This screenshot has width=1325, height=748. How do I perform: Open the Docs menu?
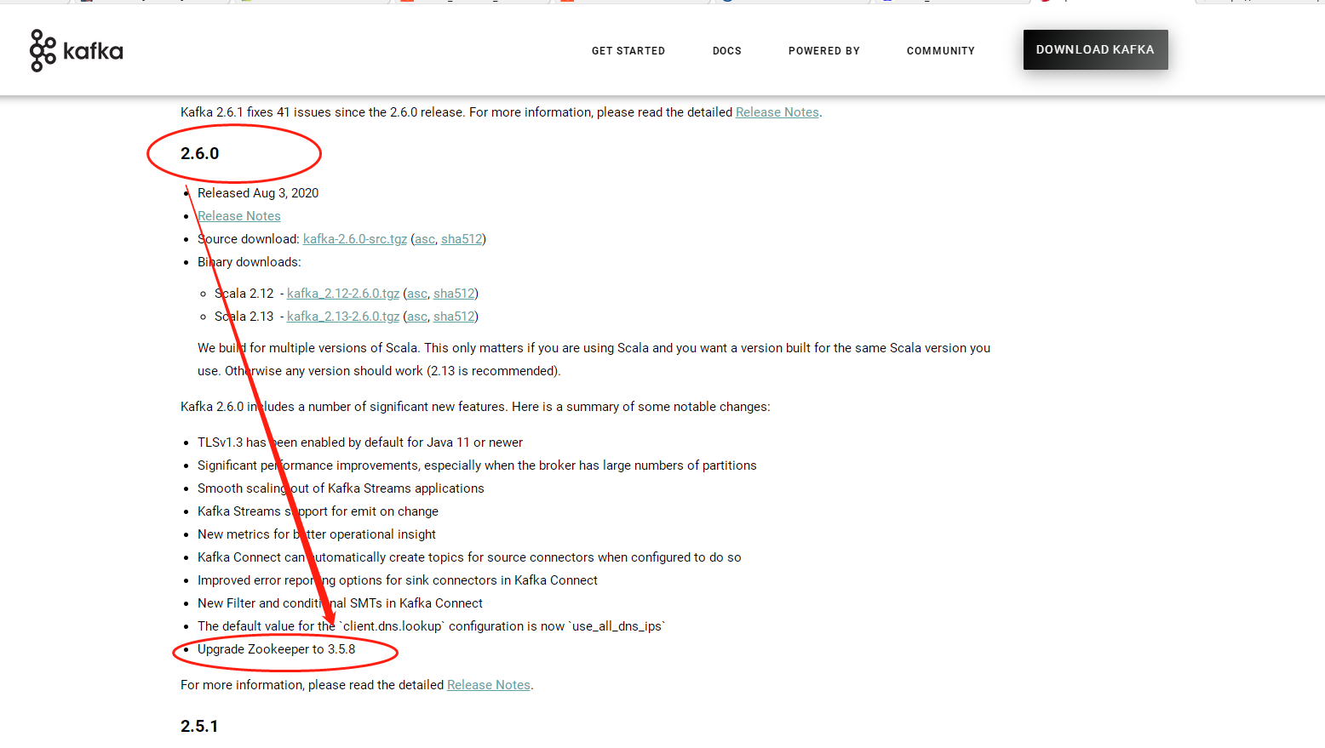(x=727, y=51)
